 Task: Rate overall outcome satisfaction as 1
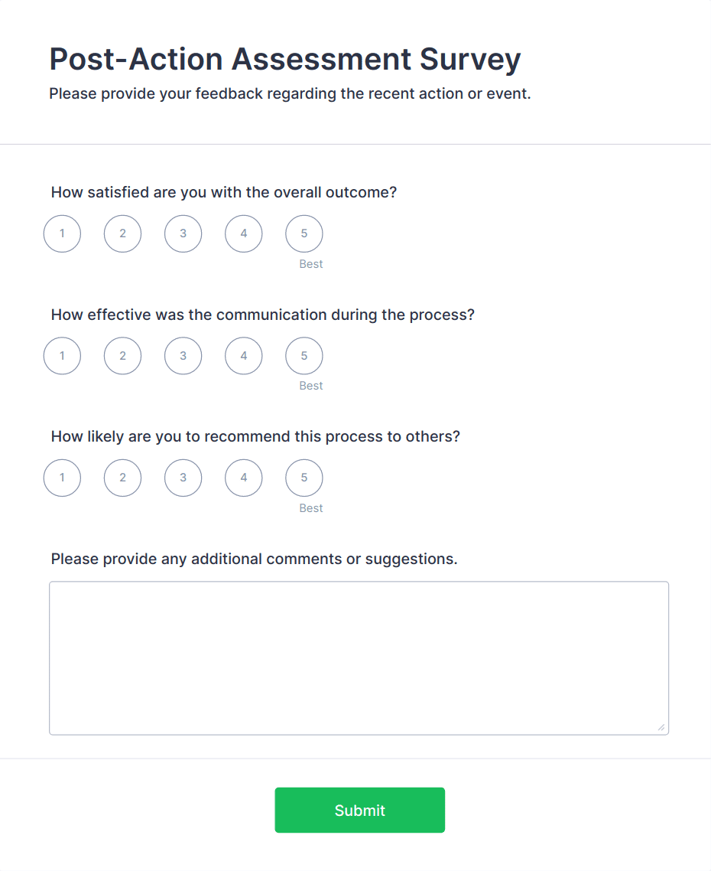tap(62, 233)
